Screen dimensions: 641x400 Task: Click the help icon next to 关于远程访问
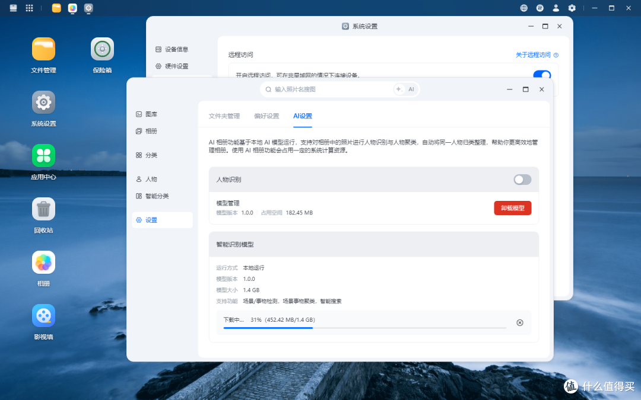[556, 55]
